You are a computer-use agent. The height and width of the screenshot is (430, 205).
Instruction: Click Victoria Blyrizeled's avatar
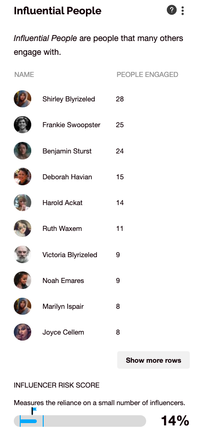pyautogui.click(x=23, y=254)
